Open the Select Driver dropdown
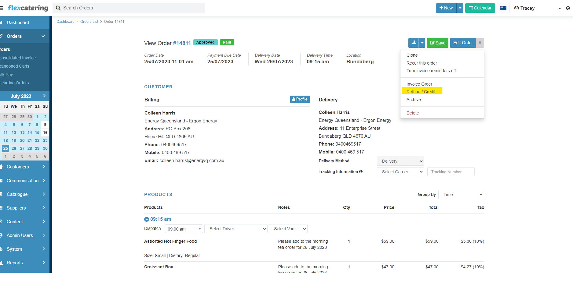This screenshot has width=573, height=282. click(x=236, y=229)
